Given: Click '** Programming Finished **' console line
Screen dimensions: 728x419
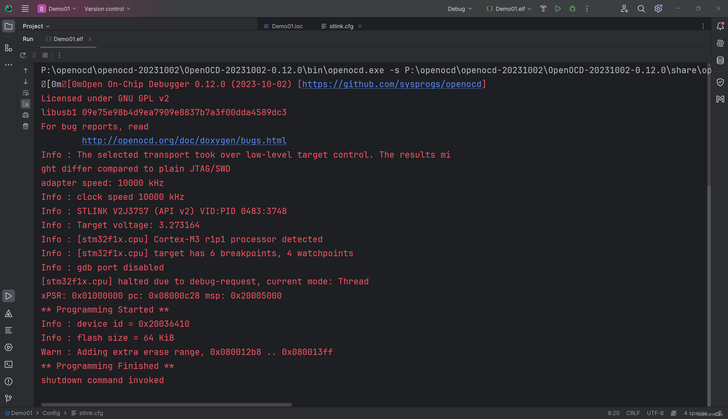Looking at the screenshot, I should [x=108, y=366].
